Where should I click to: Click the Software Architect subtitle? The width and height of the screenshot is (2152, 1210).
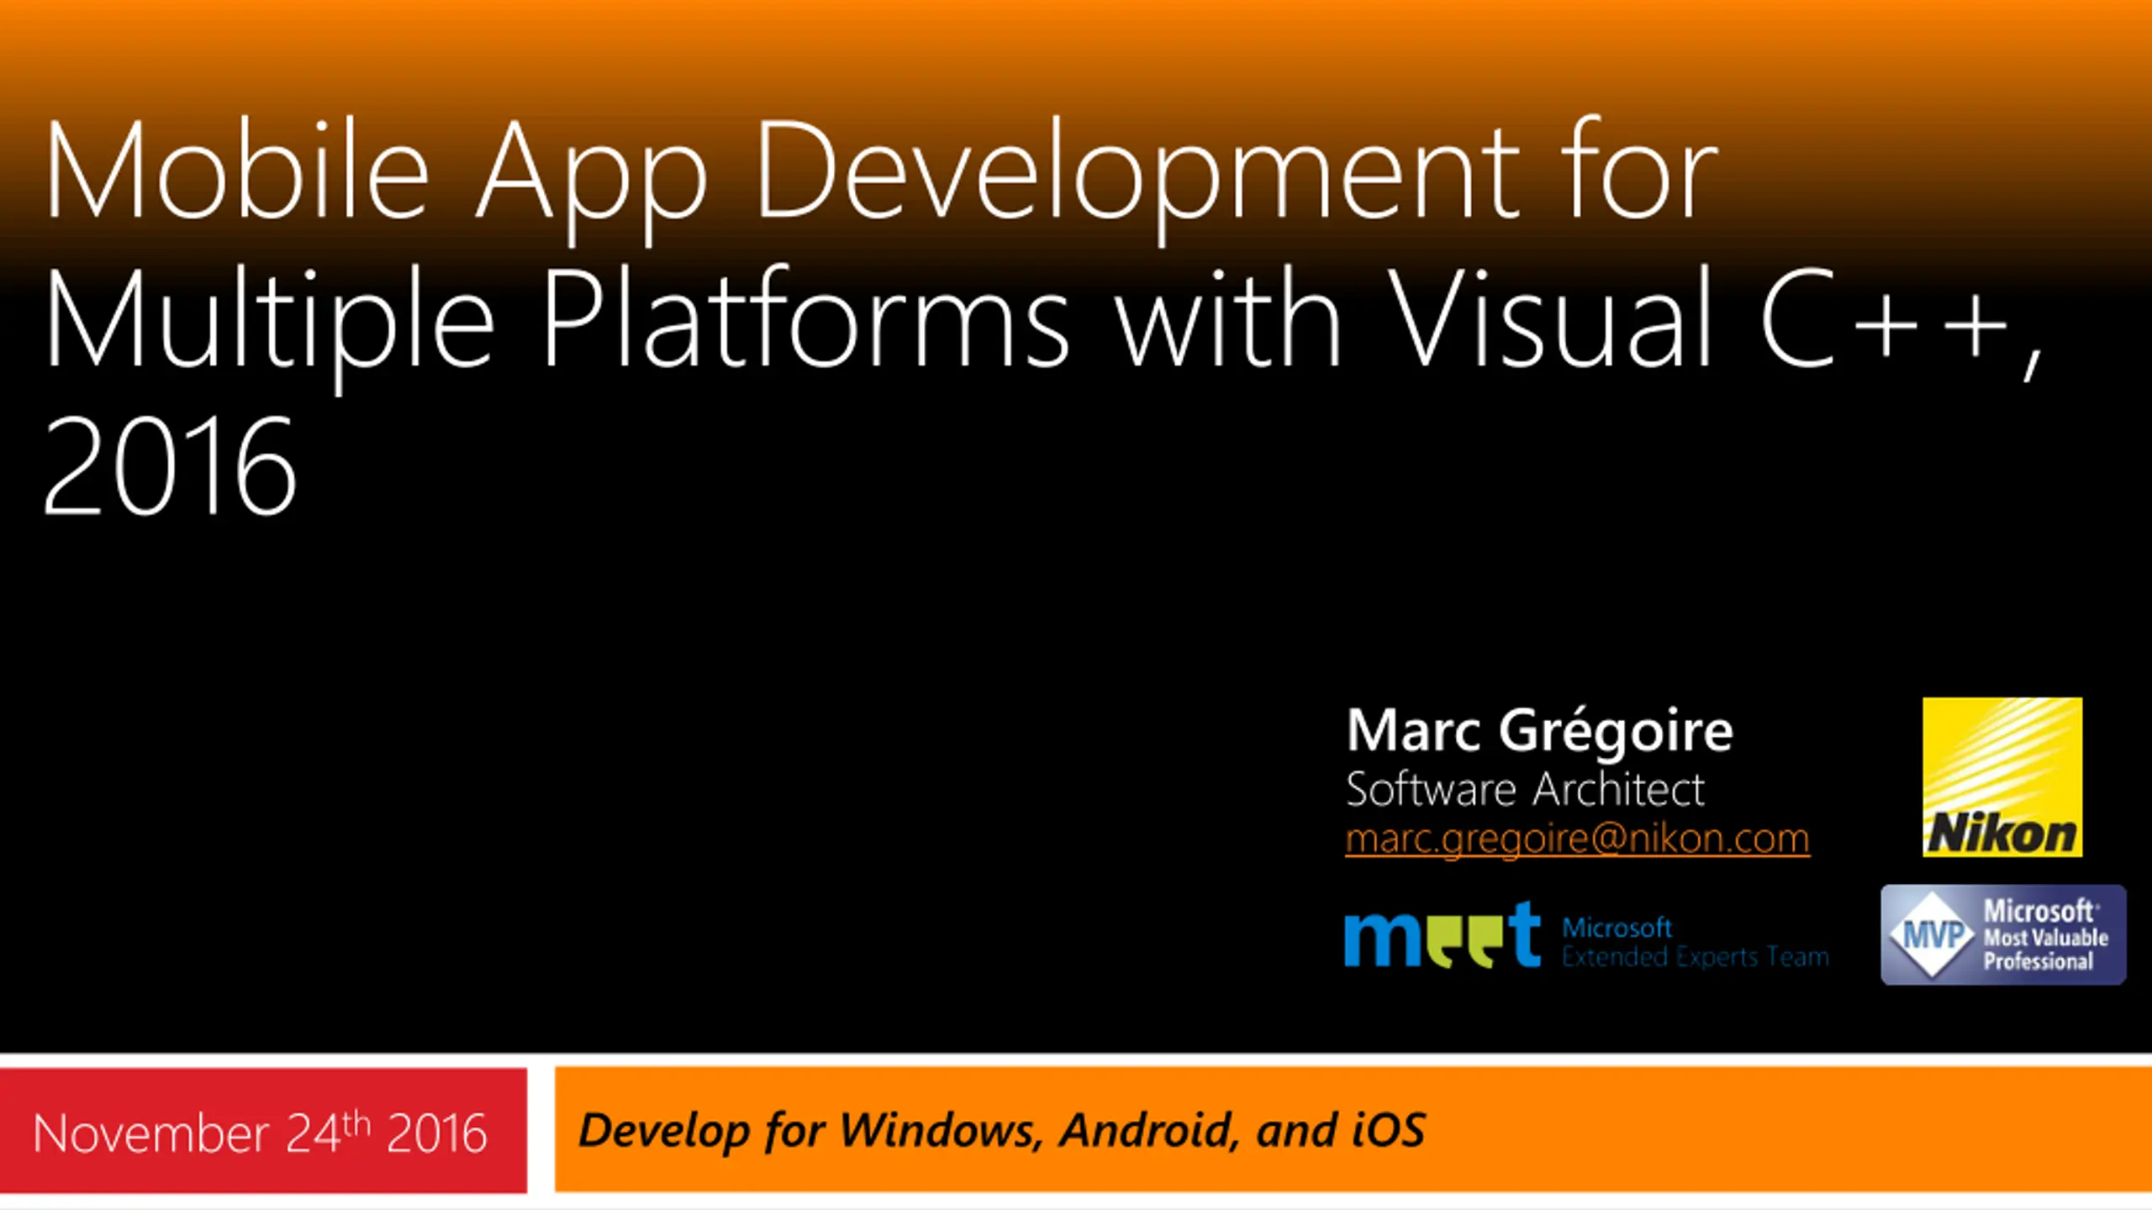pos(1525,789)
